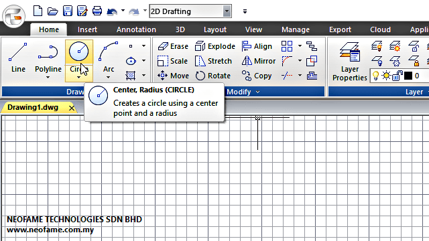Viewport: 429px width, 241px height.
Task: Open the 3D ribbon tab
Action: tap(180, 29)
